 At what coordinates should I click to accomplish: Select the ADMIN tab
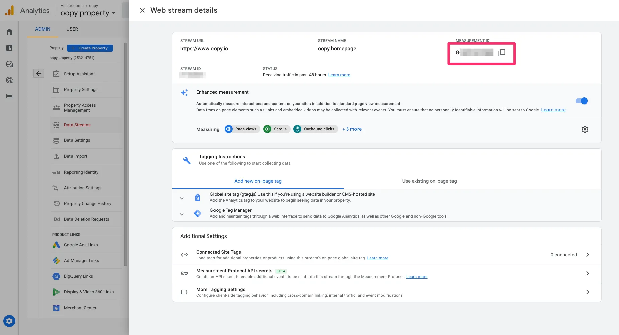point(43,29)
